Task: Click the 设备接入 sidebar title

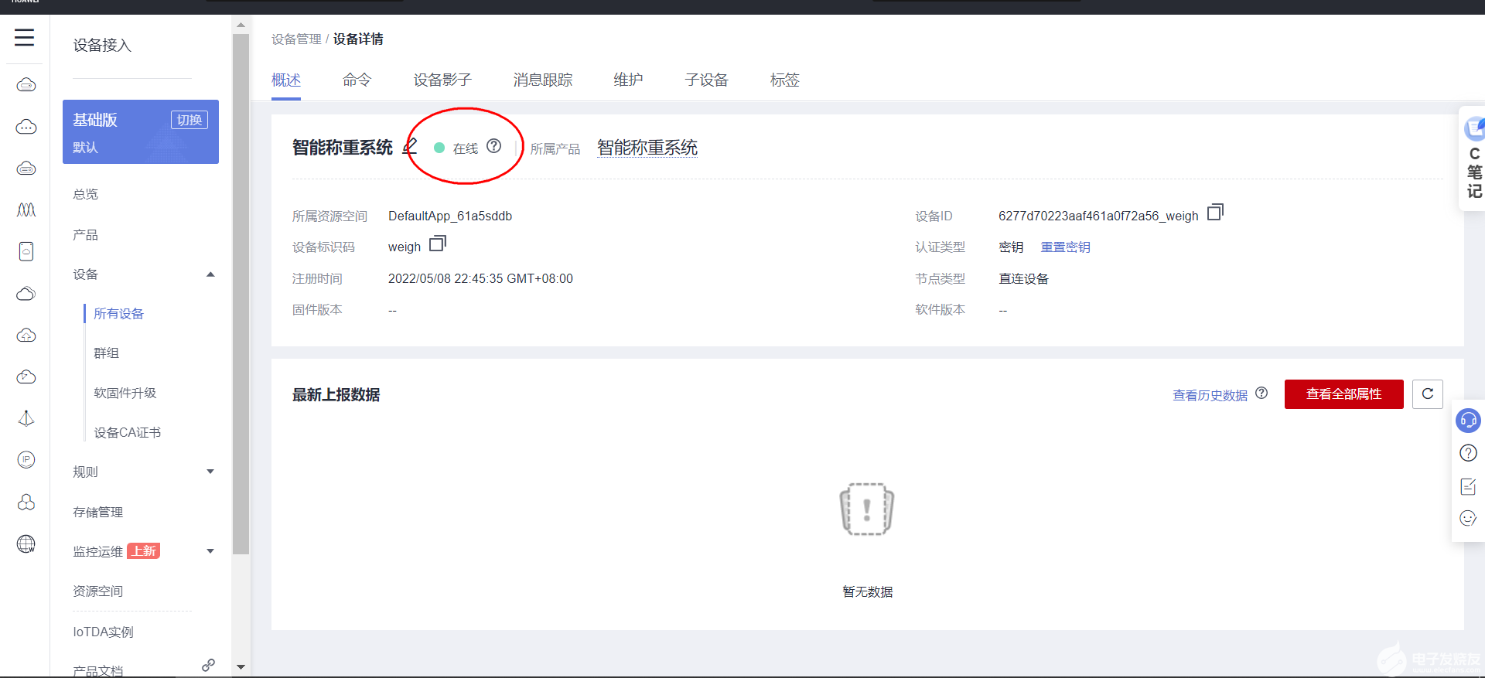Action: pyautogui.click(x=102, y=46)
